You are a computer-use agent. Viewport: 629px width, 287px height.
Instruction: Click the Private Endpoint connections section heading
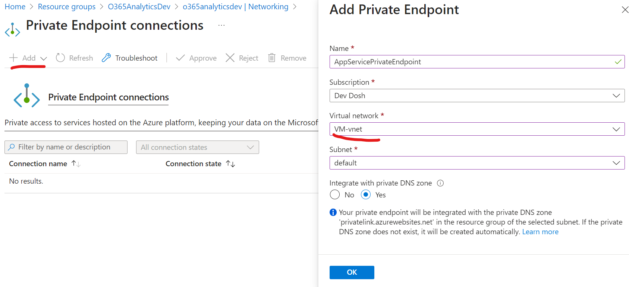[108, 97]
